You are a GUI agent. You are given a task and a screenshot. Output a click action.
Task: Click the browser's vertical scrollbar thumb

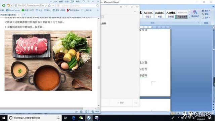tap(98, 68)
